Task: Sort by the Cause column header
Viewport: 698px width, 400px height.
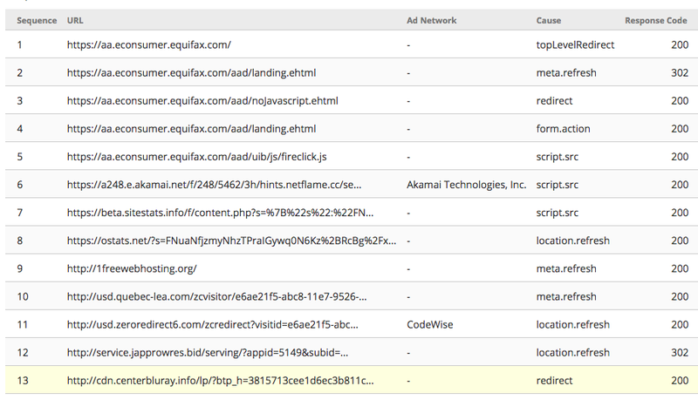Action: tap(549, 20)
